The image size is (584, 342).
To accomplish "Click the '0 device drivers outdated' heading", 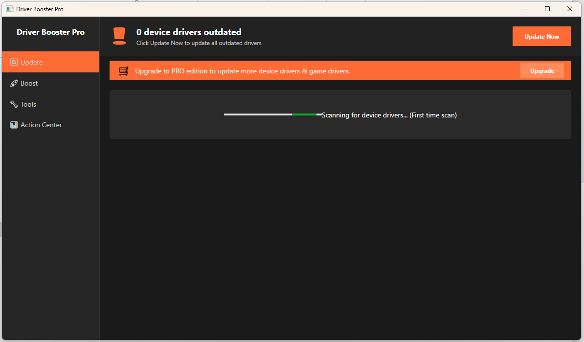I will [x=189, y=32].
